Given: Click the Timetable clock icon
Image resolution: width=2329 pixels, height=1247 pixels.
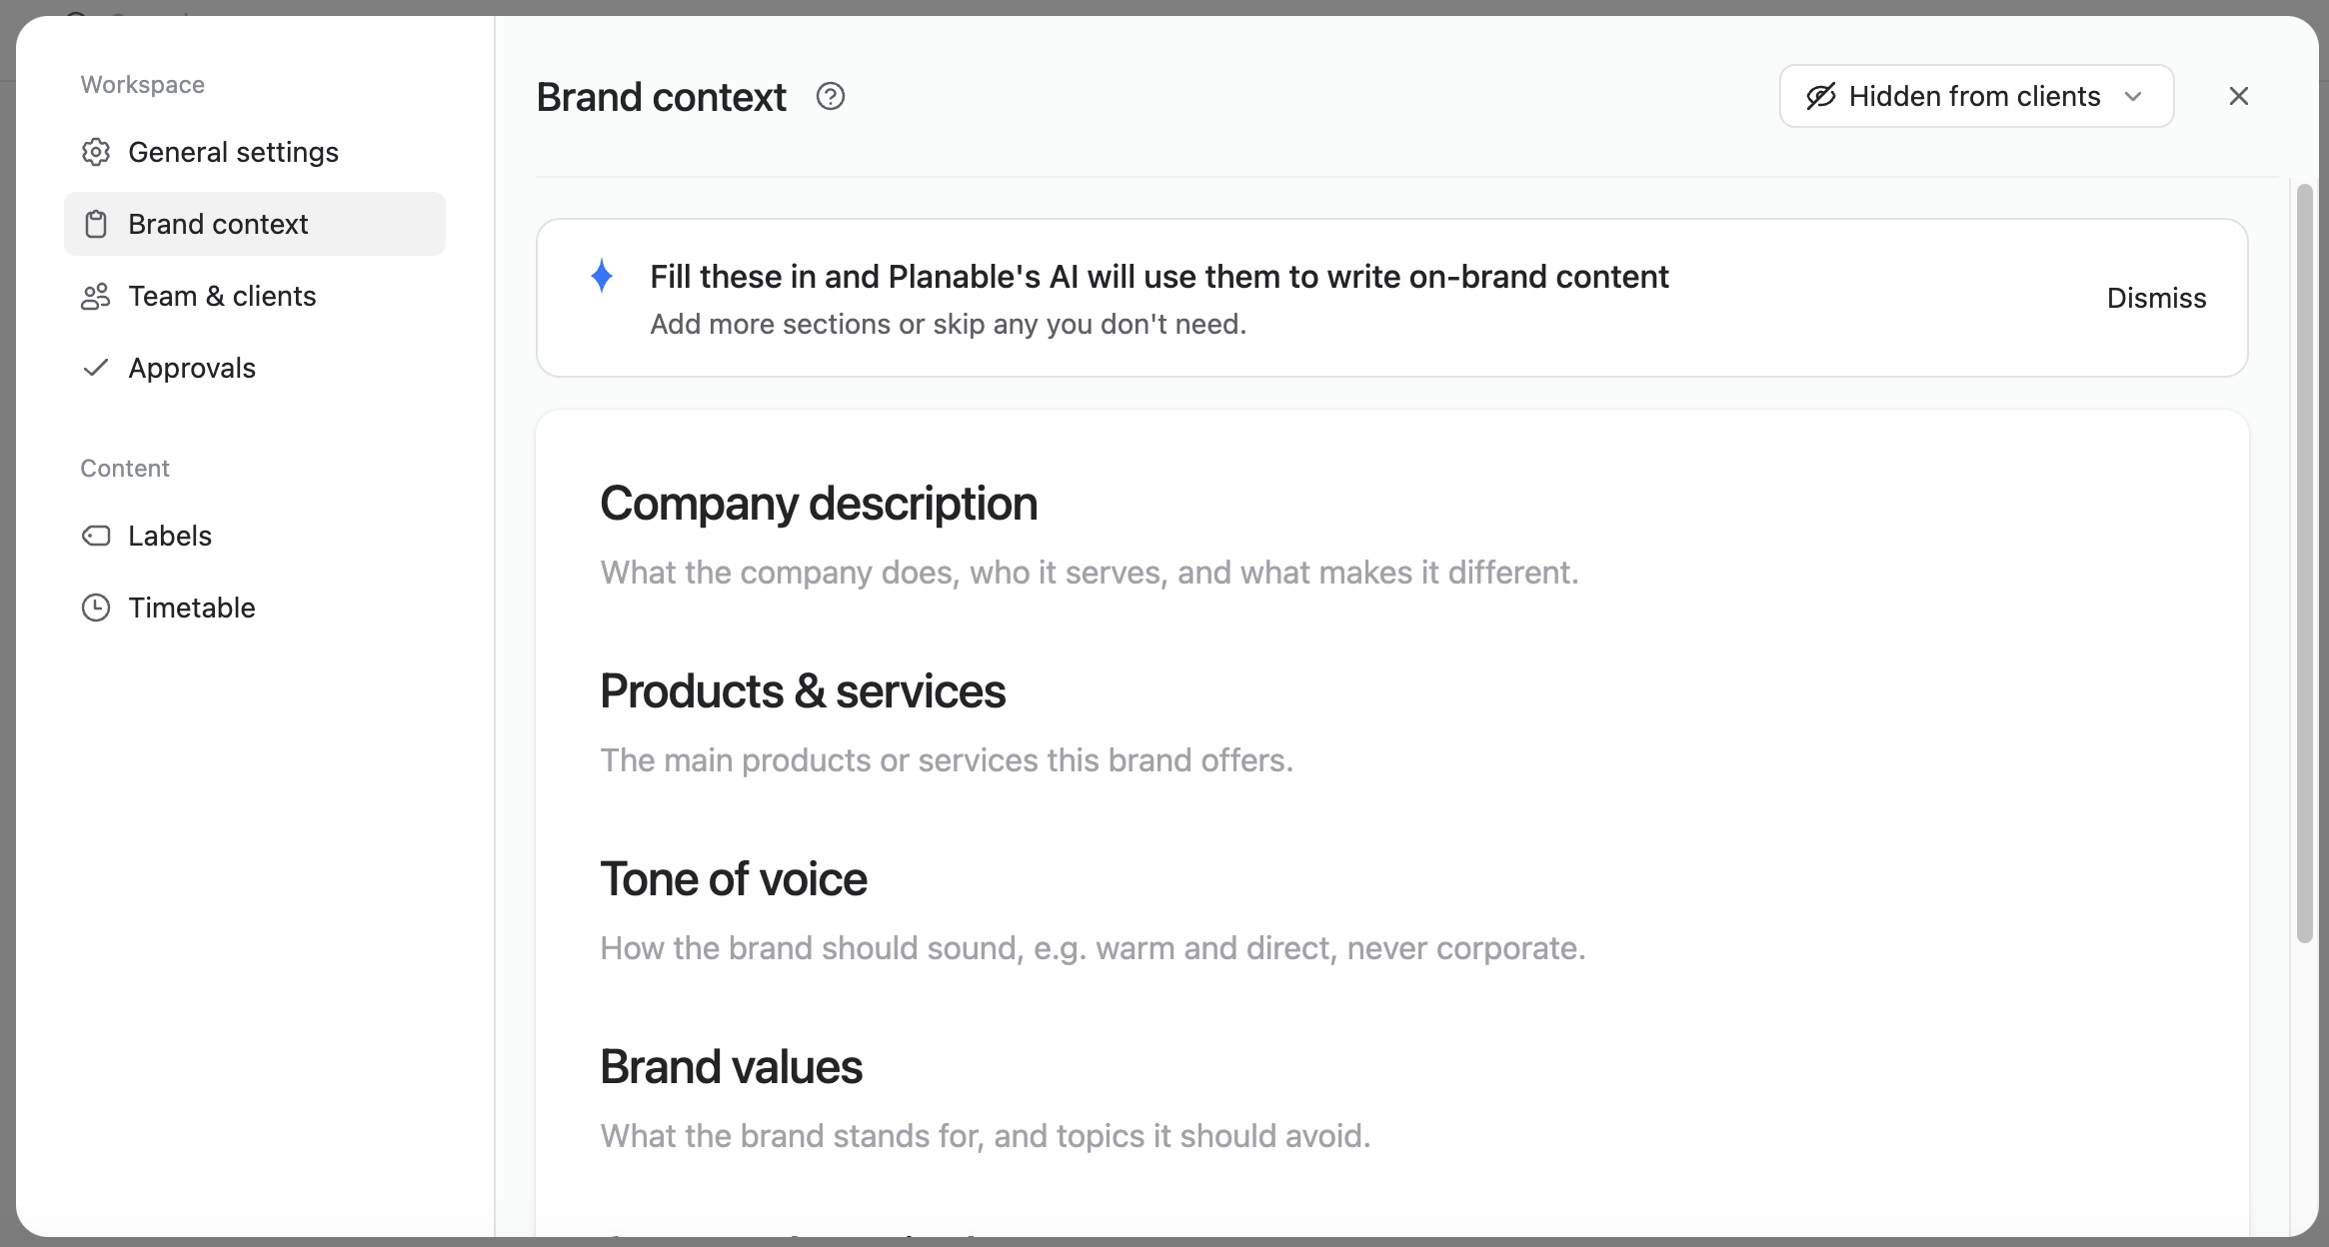Looking at the screenshot, I should tap(96, 608).
